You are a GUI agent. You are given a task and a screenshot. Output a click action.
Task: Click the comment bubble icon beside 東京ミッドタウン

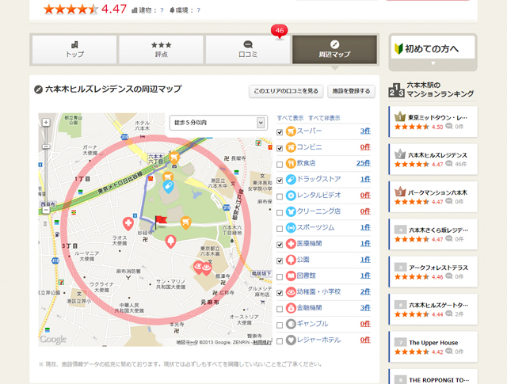[x=449, y=127]
